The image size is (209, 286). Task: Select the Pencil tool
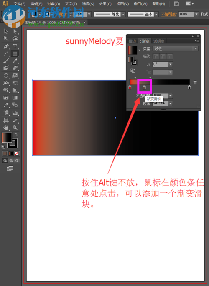[x=15, y=61]
